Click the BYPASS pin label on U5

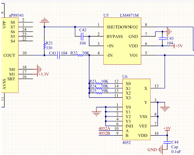click(x=115, y=37)
